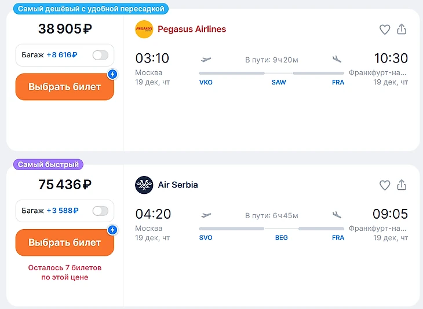Viewport: 423px width, 309px height.
Task: Enable baggage +3 588₽ toggle
Action: [100, 211]
